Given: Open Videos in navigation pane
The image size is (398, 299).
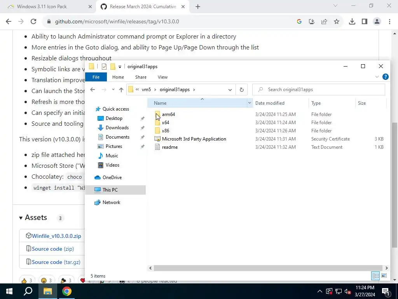Looking at the screenshot, I should (x=112, y=165).
